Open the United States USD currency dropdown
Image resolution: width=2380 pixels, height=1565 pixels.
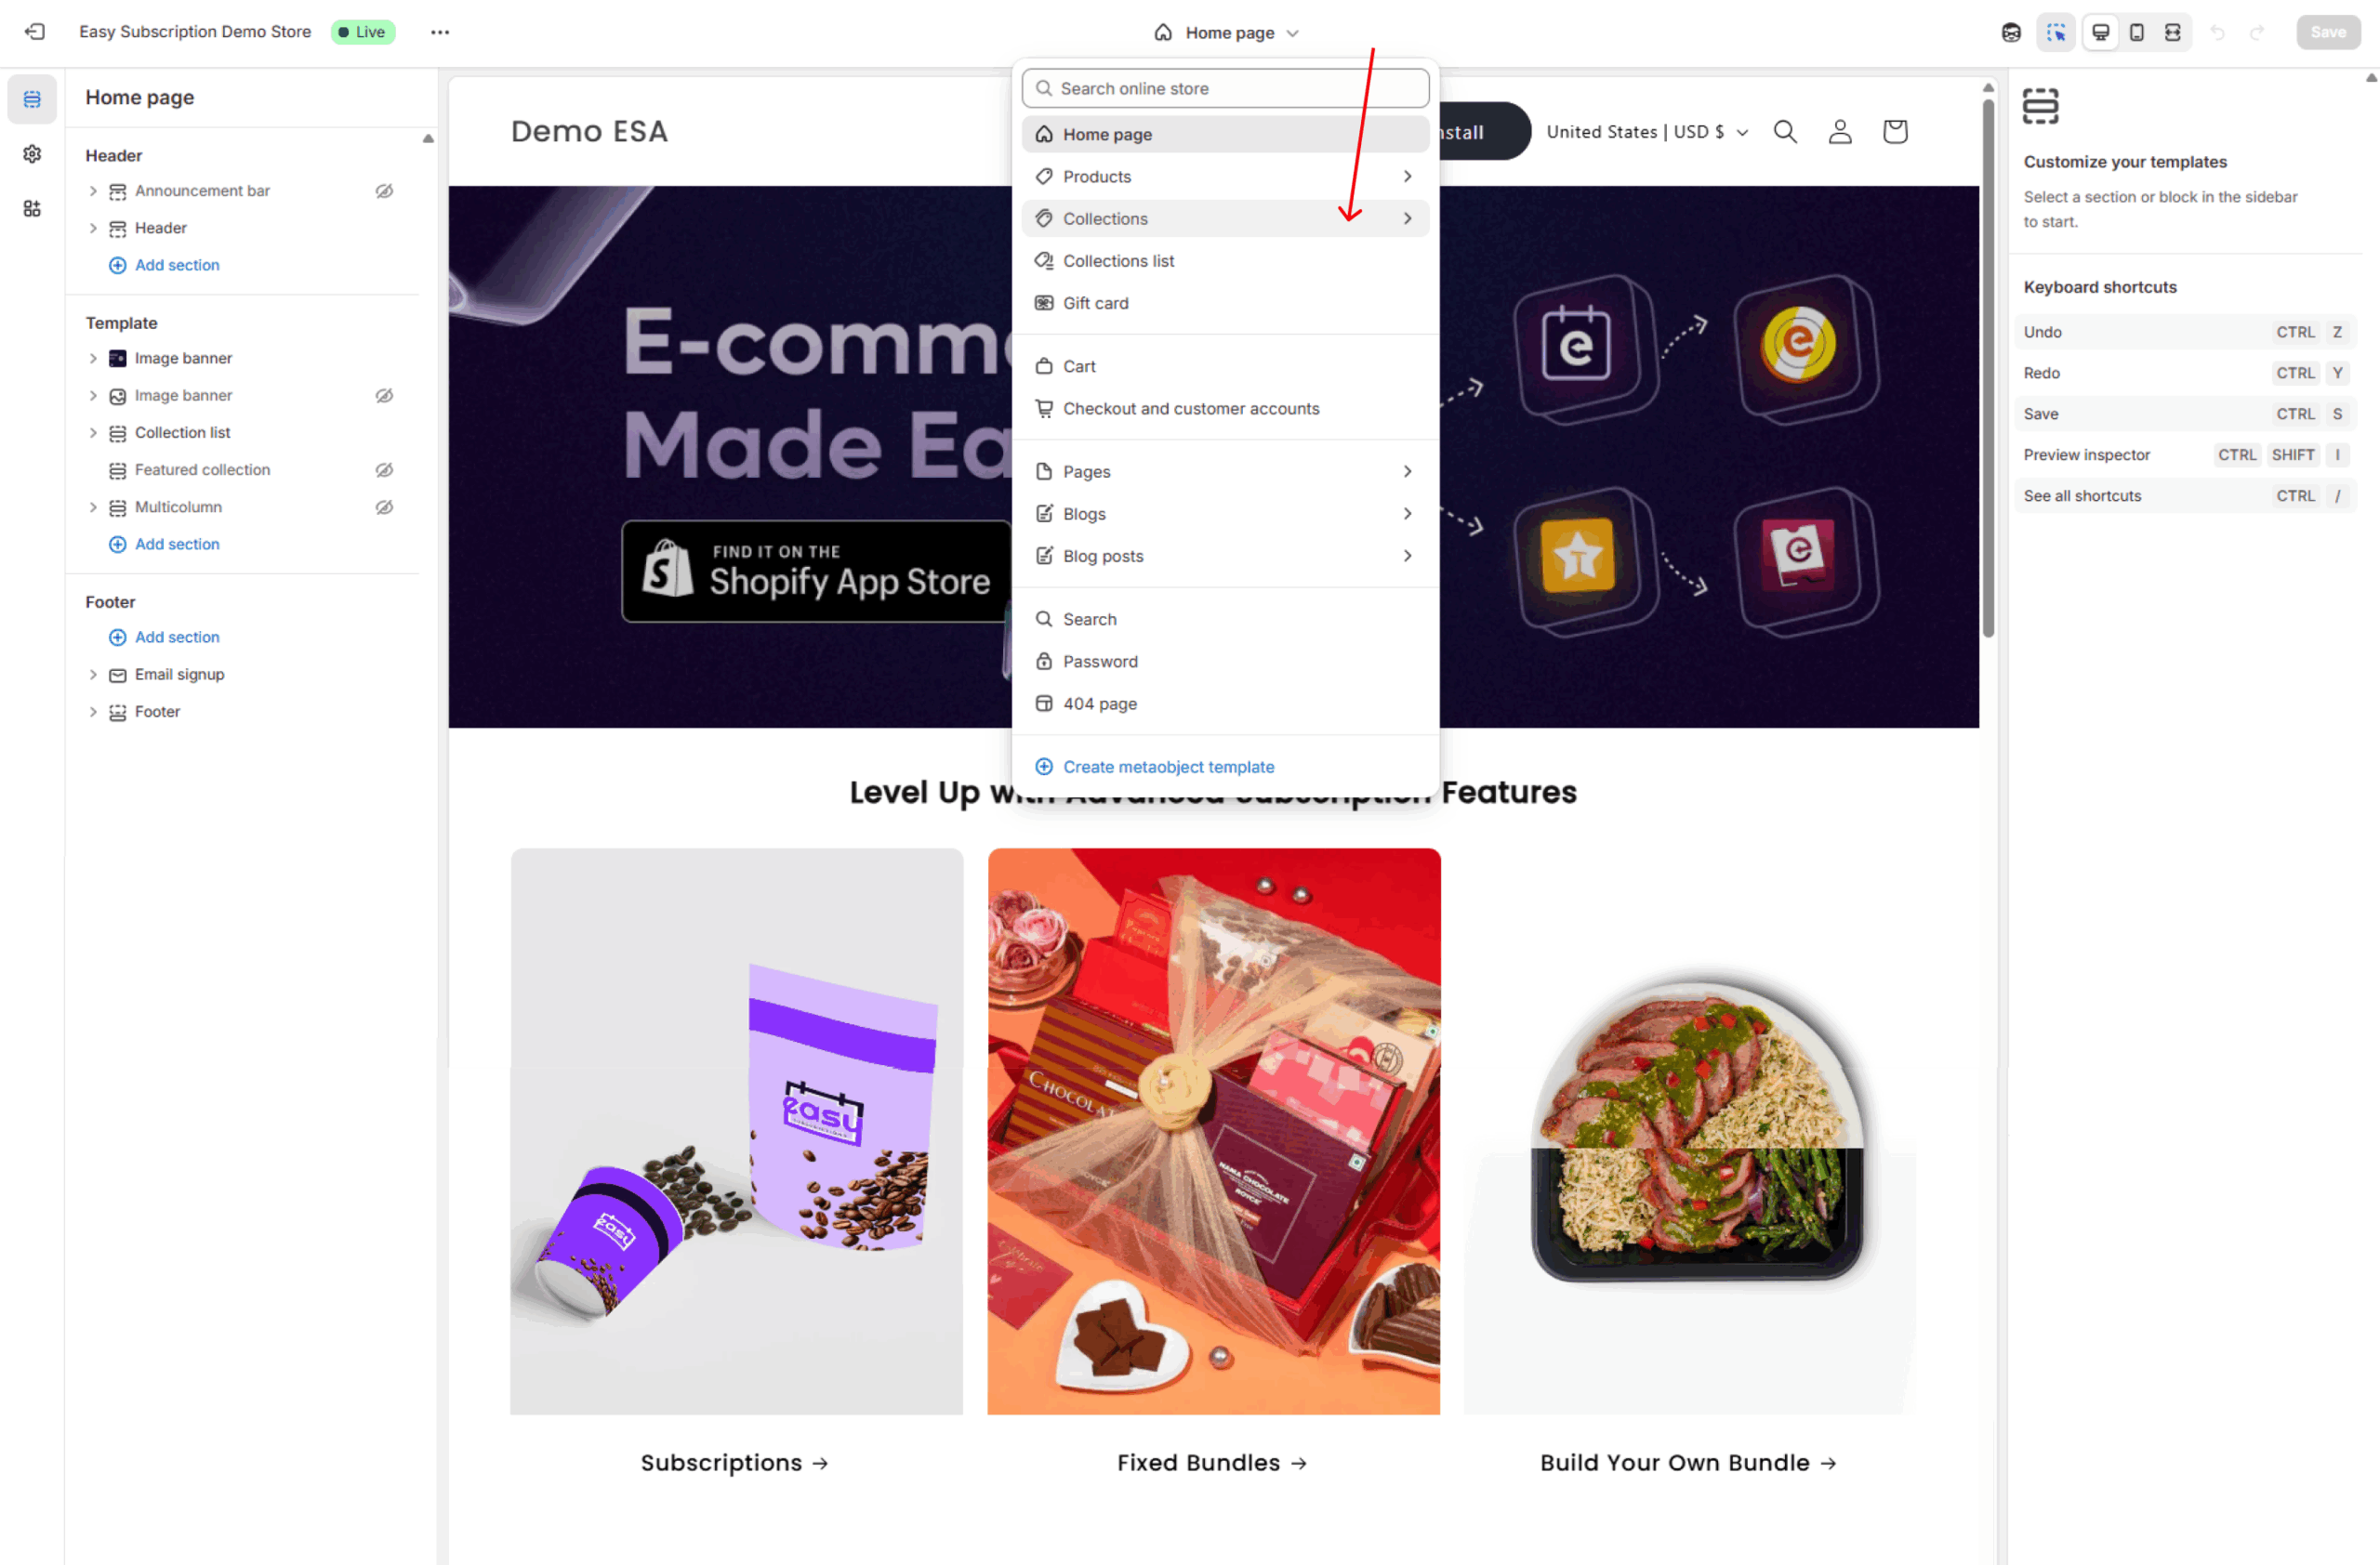[1647, 132]
